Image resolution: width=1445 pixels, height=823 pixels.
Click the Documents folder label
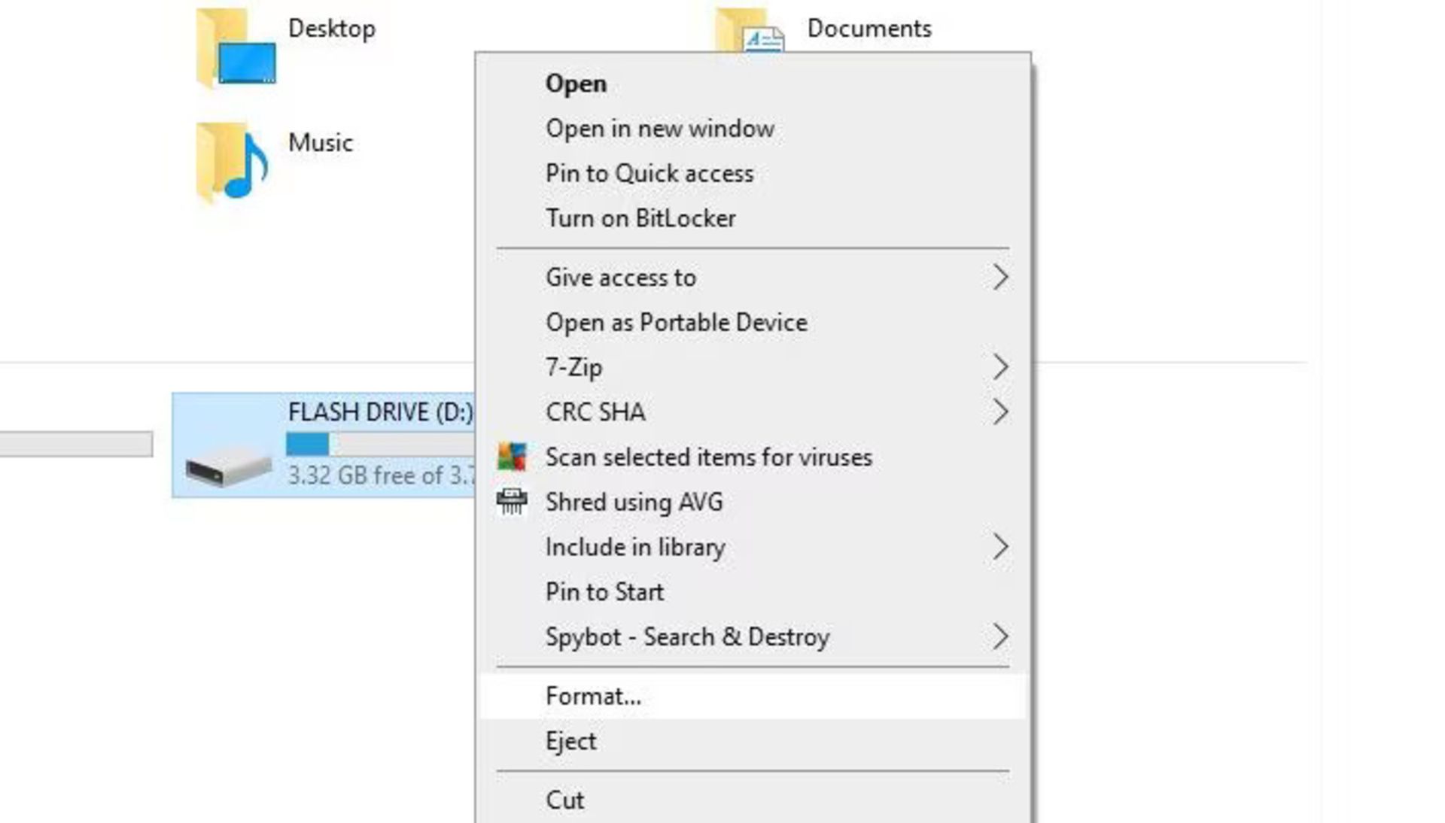coord(869,29)
